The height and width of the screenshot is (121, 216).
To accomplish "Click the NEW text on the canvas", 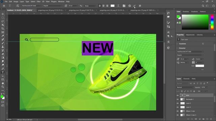I will click(98, 48).
